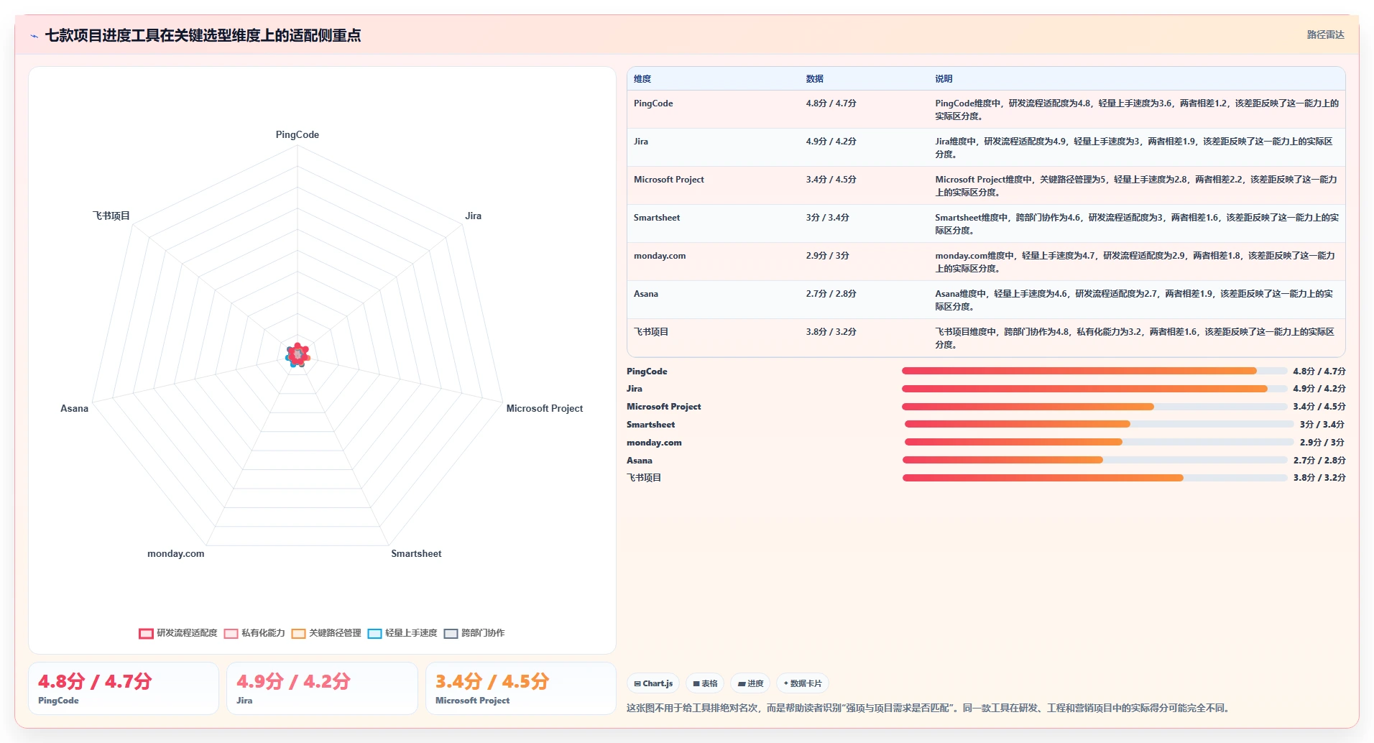Click the Jira radar axis label
The height and width of the screenshot is (743, 1374).
pos(473,216)
